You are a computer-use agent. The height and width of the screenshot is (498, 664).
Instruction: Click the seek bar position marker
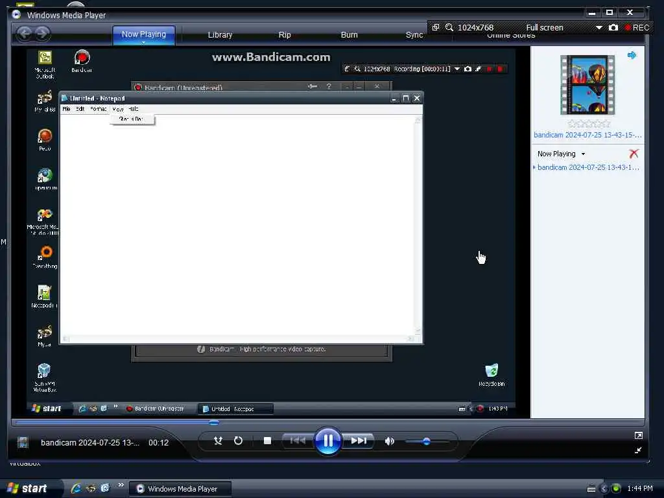click(214, 422)
